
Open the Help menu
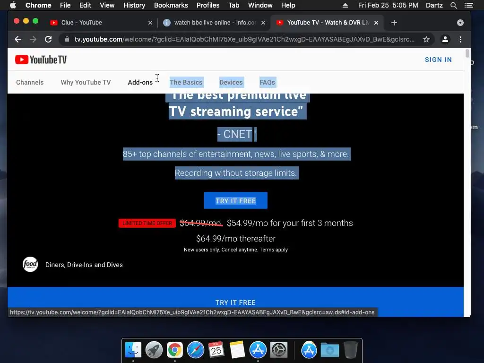[x=288, y=5]
